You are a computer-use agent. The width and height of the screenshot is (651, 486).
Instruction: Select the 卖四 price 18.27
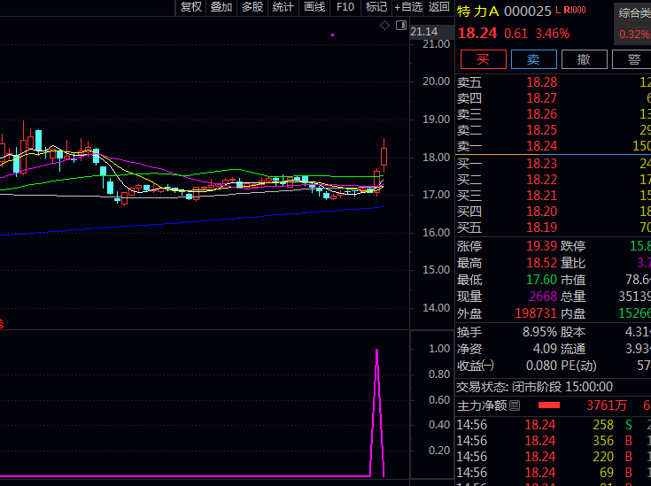542,98
